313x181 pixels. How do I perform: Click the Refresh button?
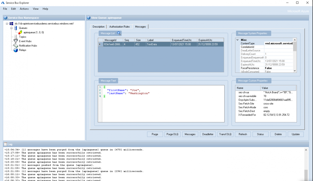243,134
